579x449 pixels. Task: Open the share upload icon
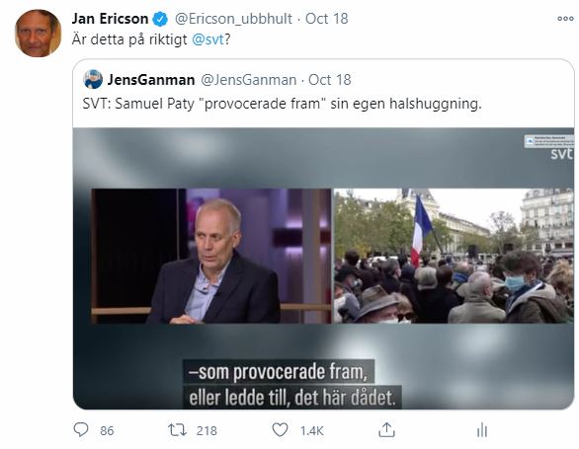386,430
